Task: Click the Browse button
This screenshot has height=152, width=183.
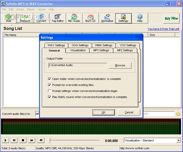Action: coord(120,65)
